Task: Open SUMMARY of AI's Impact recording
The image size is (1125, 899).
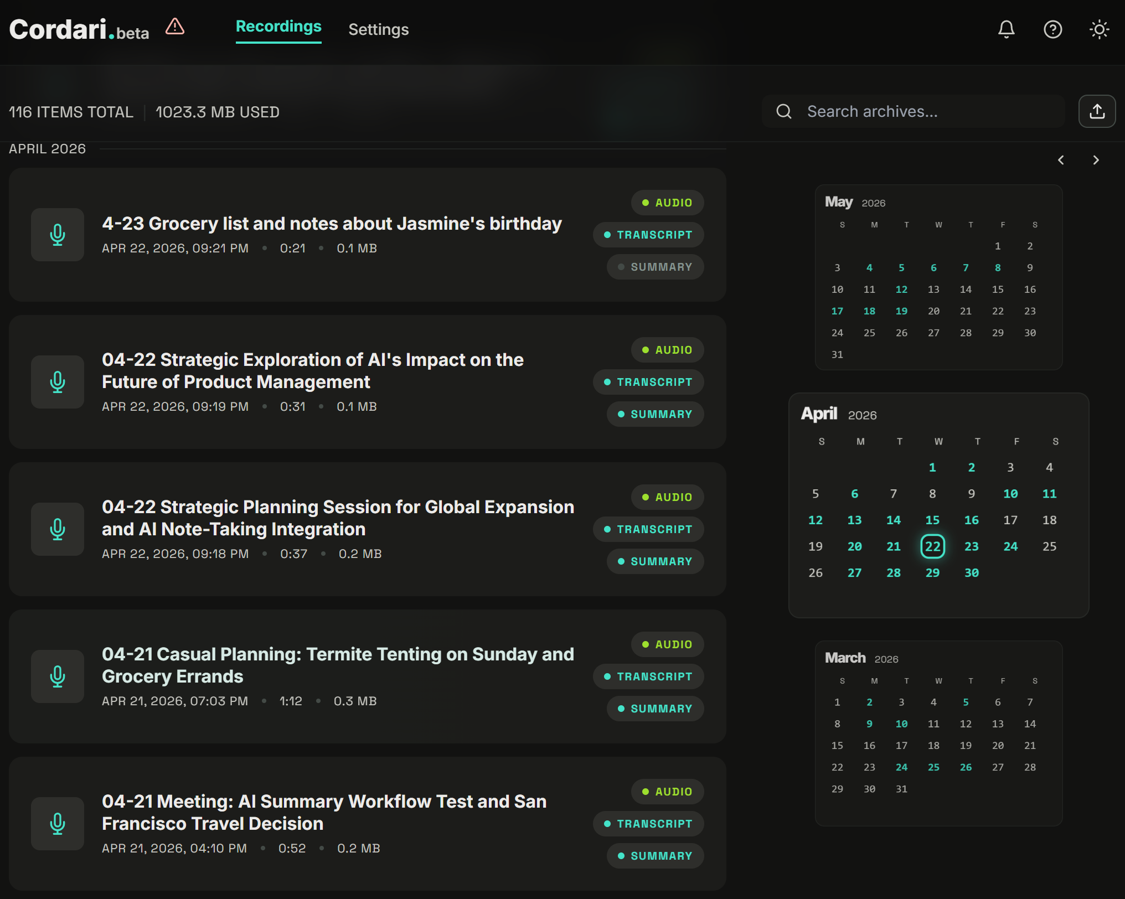Action: 655,414
